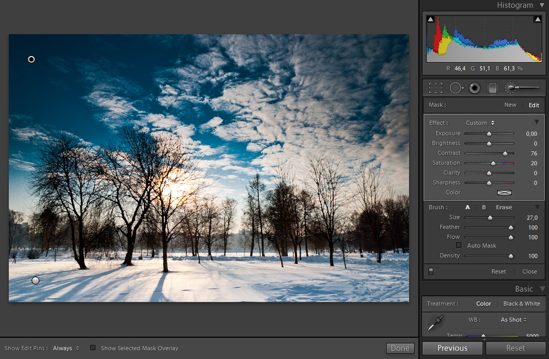This screenshot has height=359, width=549.
Task: Enable Show Selected Mask Overlay checkbox
Action: pyautogui.click(x=93, y=348)
